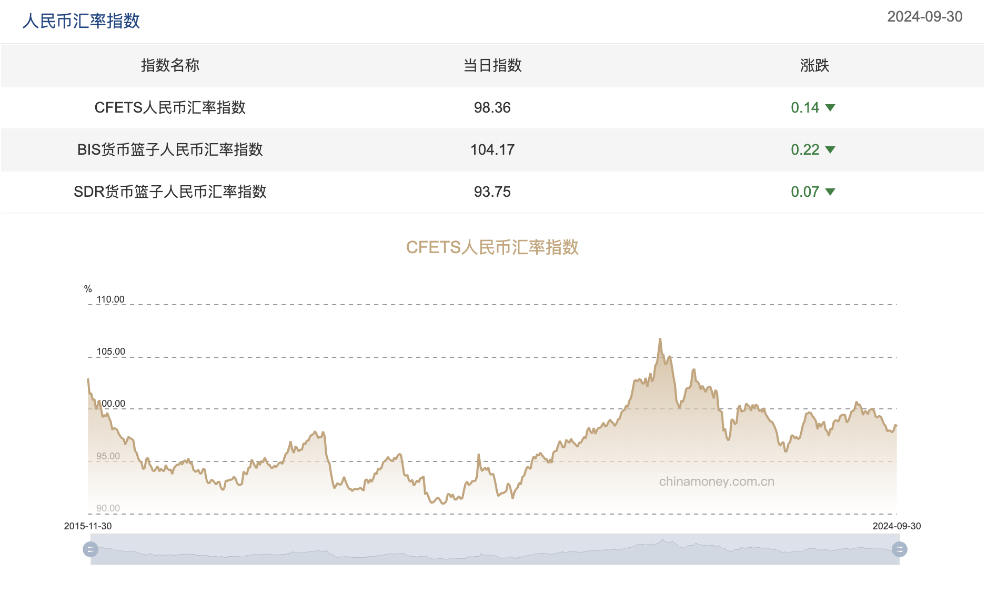Click the green triangle beside 0.14
Screen dimensions: 987x603
pyautogui.click(x=831, y=108)
